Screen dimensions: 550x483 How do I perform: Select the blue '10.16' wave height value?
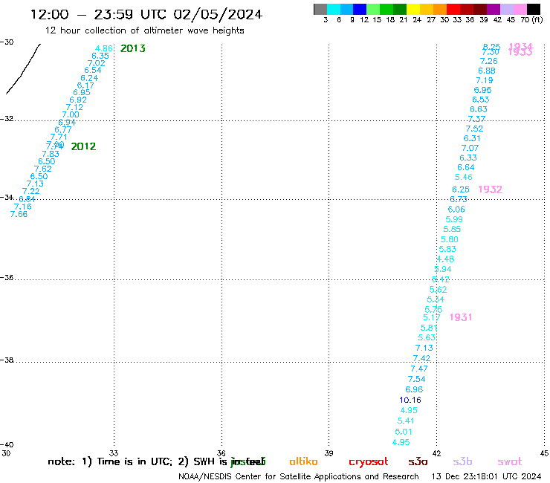410,400
